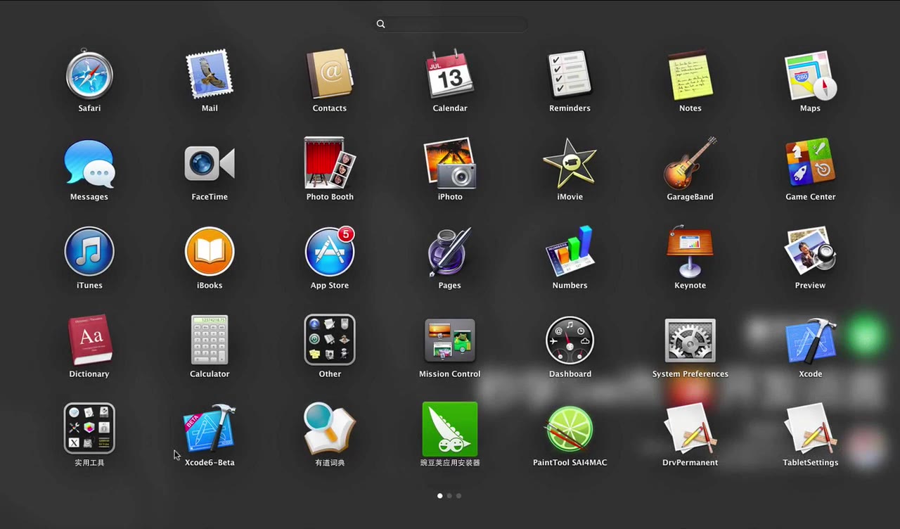Screen dimensions: 900x529
Task: Open Safari from Launchpad
Action: coord(89,74)
